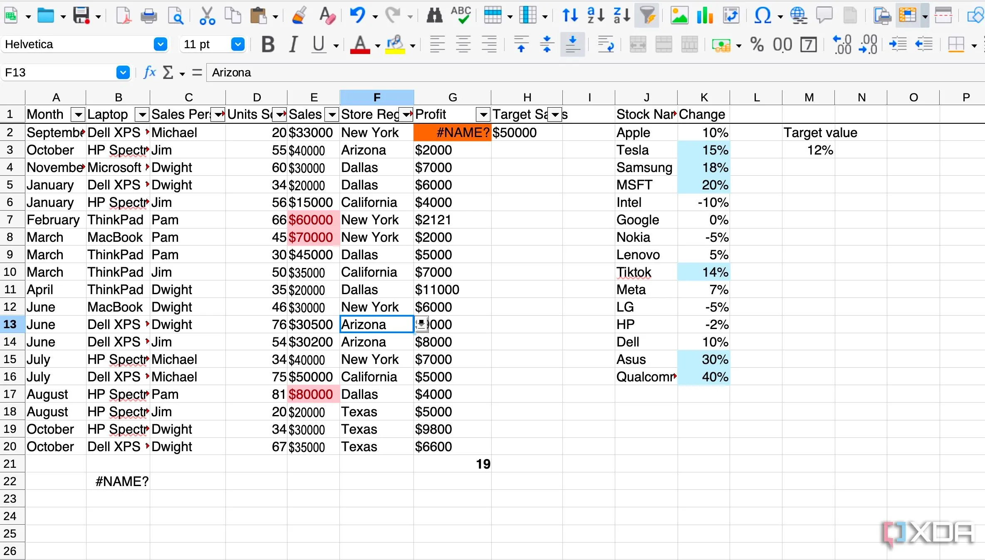Click Export as PDF icon
This screenshot has height=560, width=985.
coord(124,16)
